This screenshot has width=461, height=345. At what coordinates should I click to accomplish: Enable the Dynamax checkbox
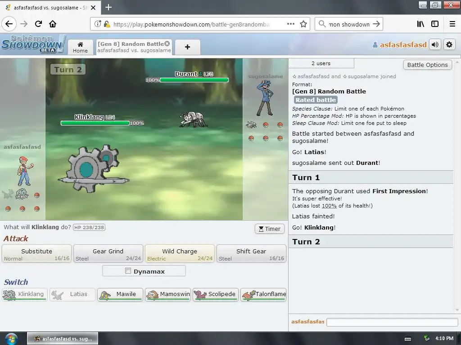click(128, 271)
